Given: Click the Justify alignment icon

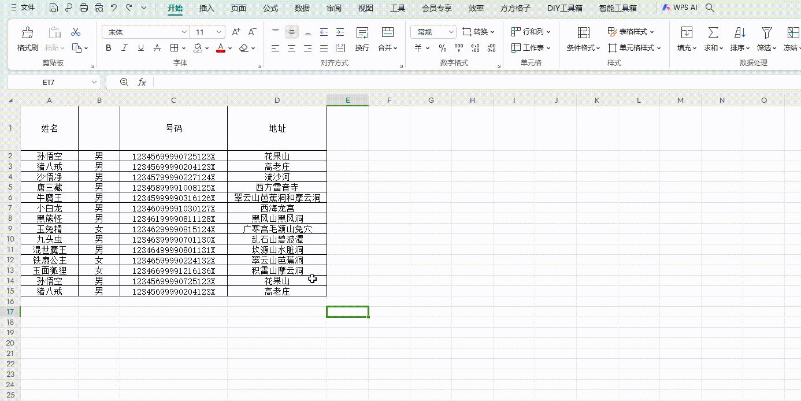Looking at the screenshot, I should coord(324,48).
